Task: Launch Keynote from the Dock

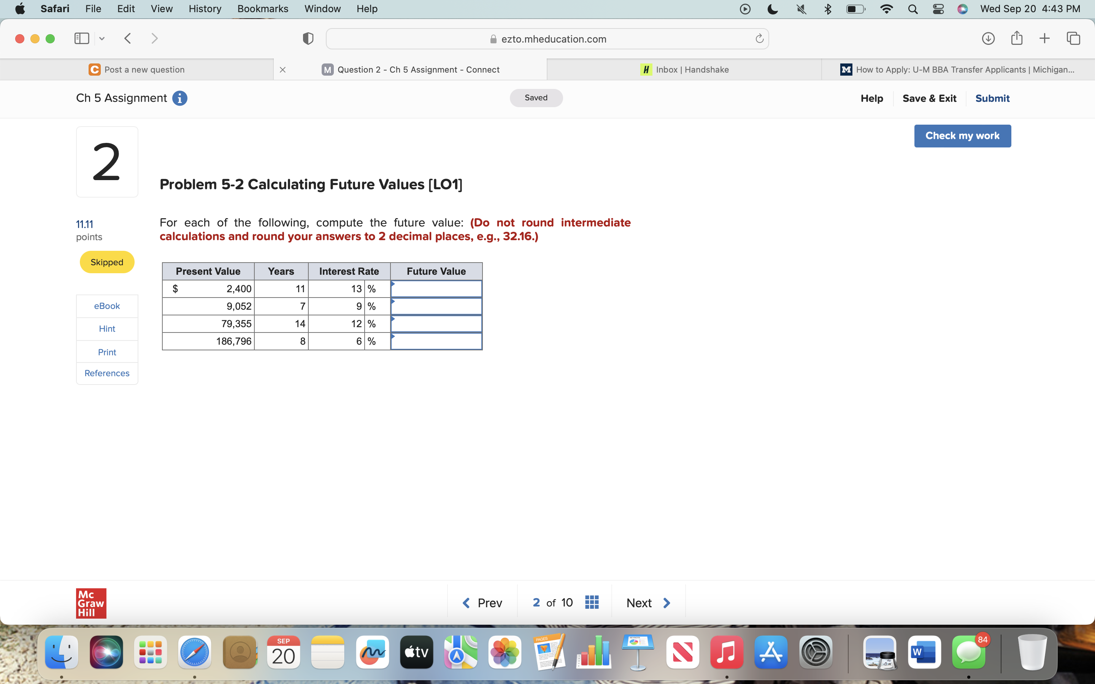Action: (637, 652)
